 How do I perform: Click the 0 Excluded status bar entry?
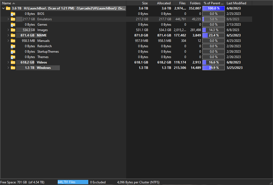(x=98, y=182)
